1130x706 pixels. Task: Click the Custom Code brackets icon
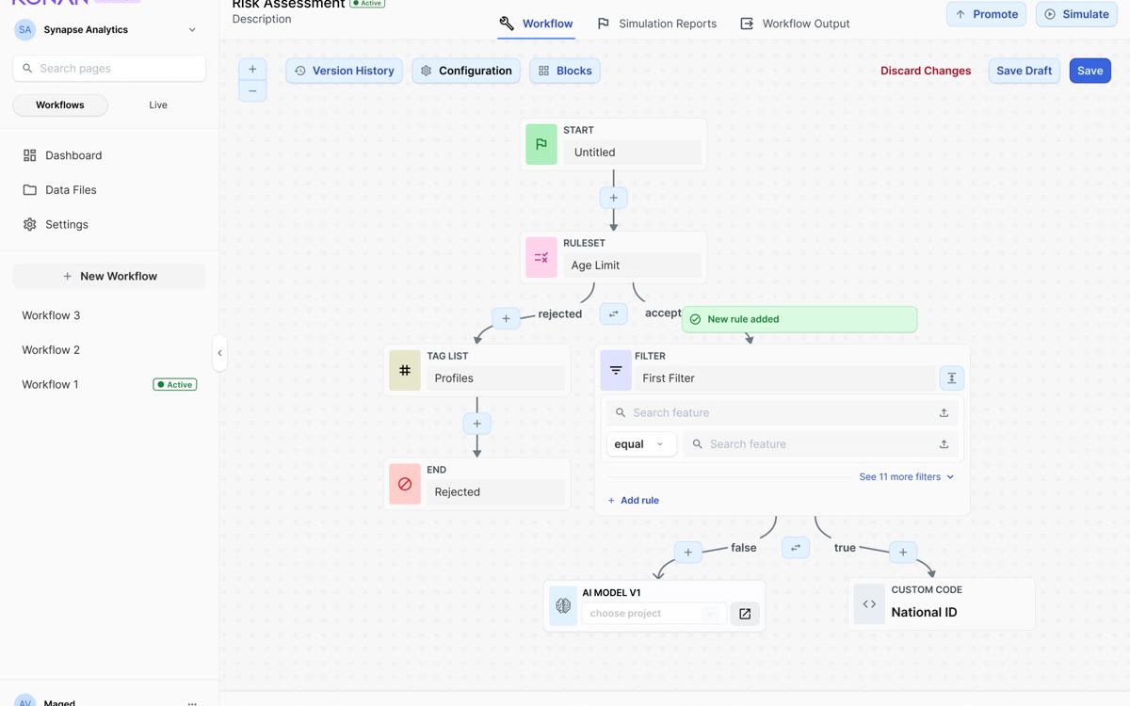869,604
